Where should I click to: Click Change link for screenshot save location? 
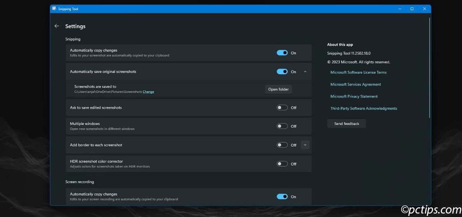pos(148,92)
